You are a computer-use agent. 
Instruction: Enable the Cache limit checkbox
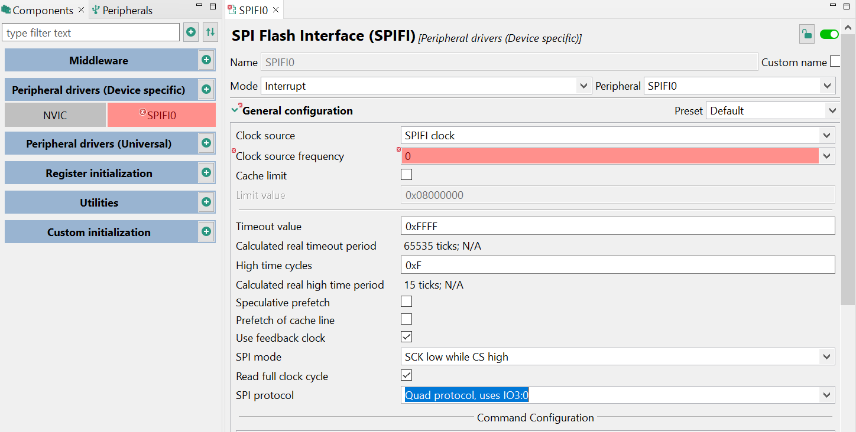406,174
